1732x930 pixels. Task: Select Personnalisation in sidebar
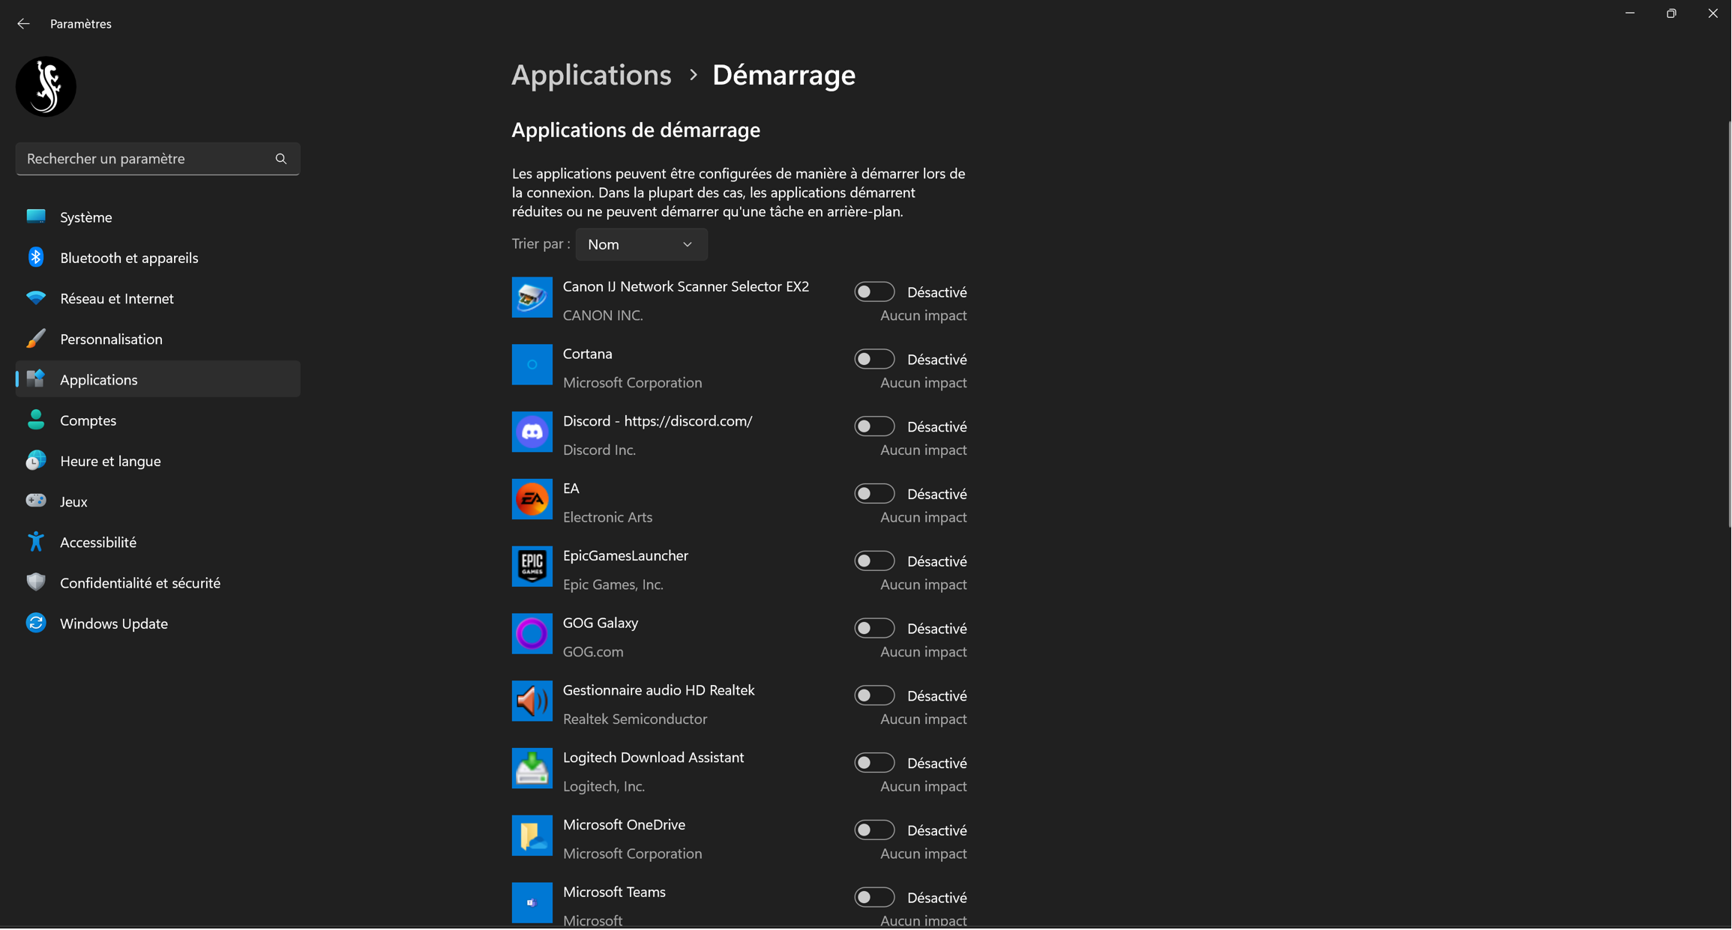[157, 339]
